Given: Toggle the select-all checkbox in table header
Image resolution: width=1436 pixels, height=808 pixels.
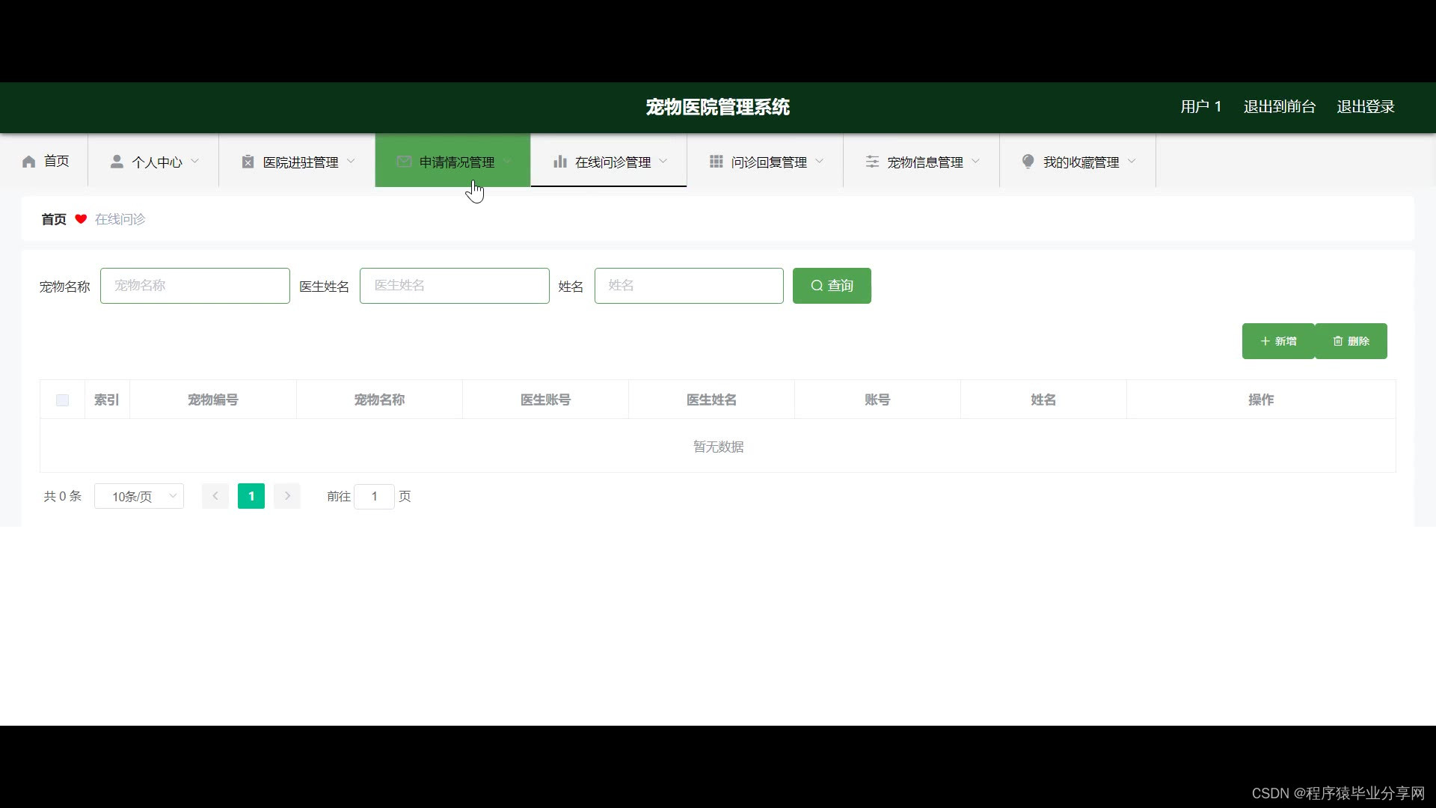Looking at the screenshot, I should 62,400.
